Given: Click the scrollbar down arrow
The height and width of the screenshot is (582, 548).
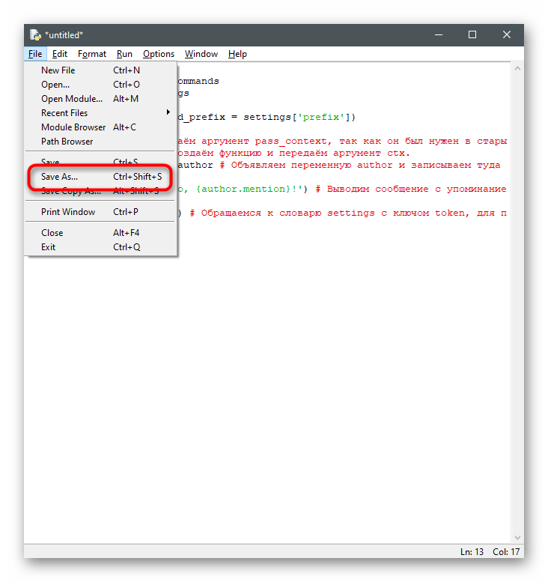Looking at the screenshot, I should click(517, 538).
